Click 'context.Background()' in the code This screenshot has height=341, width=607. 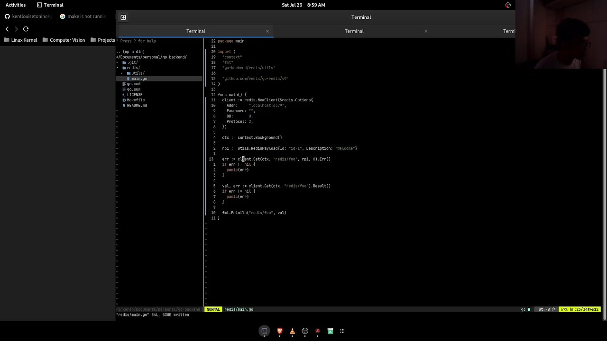(x=259, y=137)
